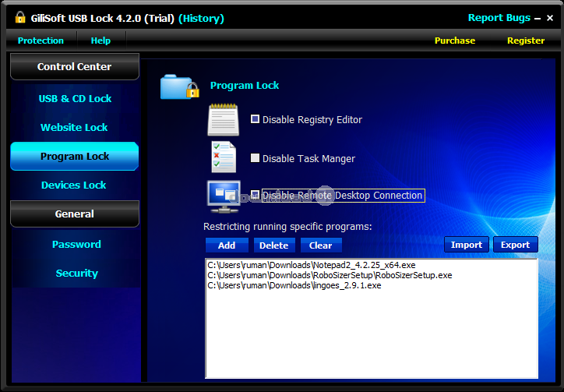Click the Program Lock heading text

245,85
